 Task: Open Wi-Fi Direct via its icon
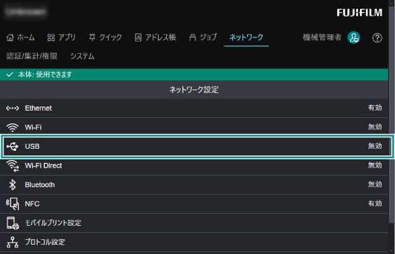pyautogui.click(x=13, y=166)
